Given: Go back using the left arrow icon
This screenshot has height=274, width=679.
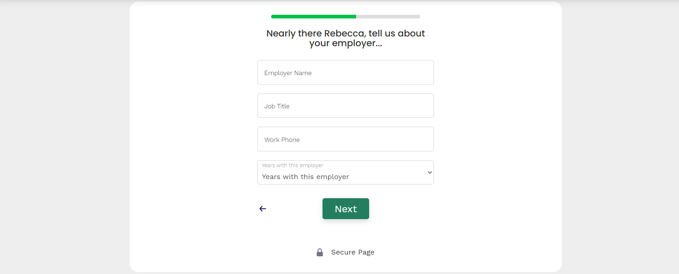Looking at the screenshot, I should [x=263, y=209].
